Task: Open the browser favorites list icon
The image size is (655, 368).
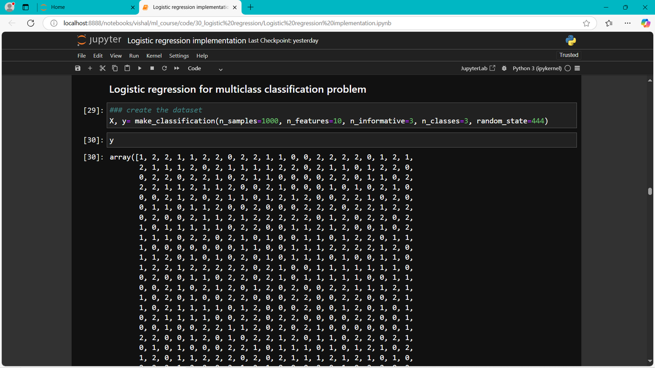Action: click(610, 23)
